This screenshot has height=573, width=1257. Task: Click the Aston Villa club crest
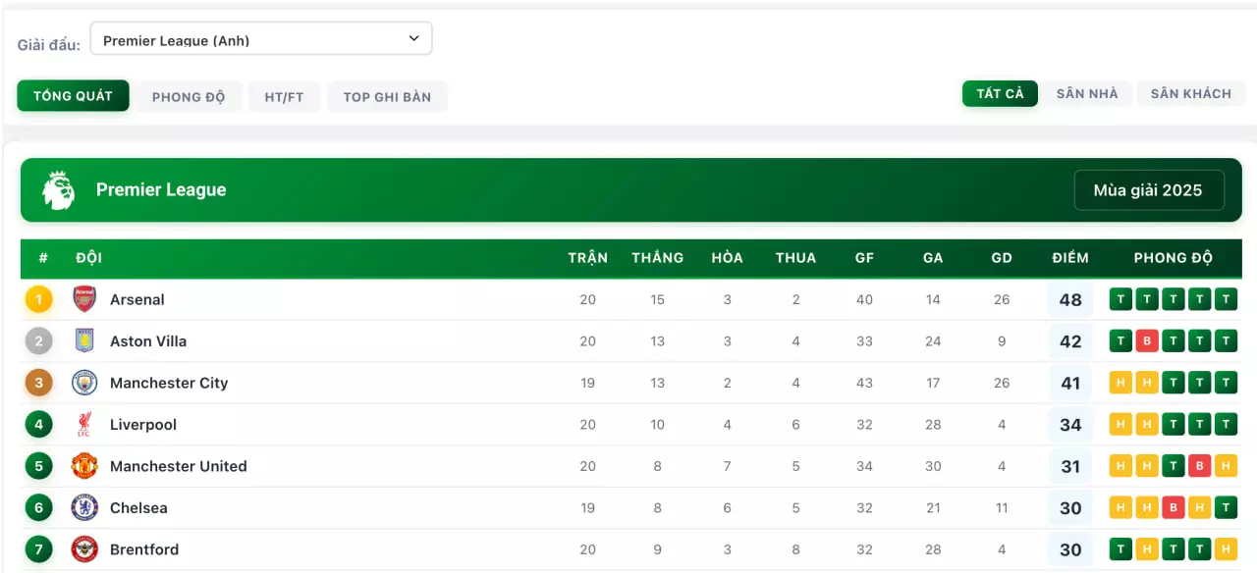[85, 341]
